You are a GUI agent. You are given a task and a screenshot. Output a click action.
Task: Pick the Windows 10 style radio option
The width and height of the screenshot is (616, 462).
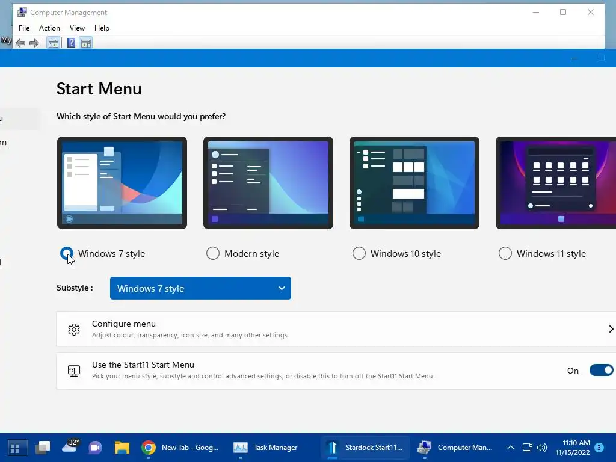[359, 253]
